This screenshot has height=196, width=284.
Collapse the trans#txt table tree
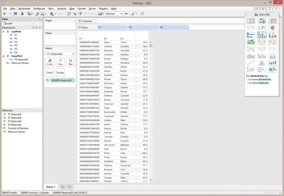pos(3,56)
